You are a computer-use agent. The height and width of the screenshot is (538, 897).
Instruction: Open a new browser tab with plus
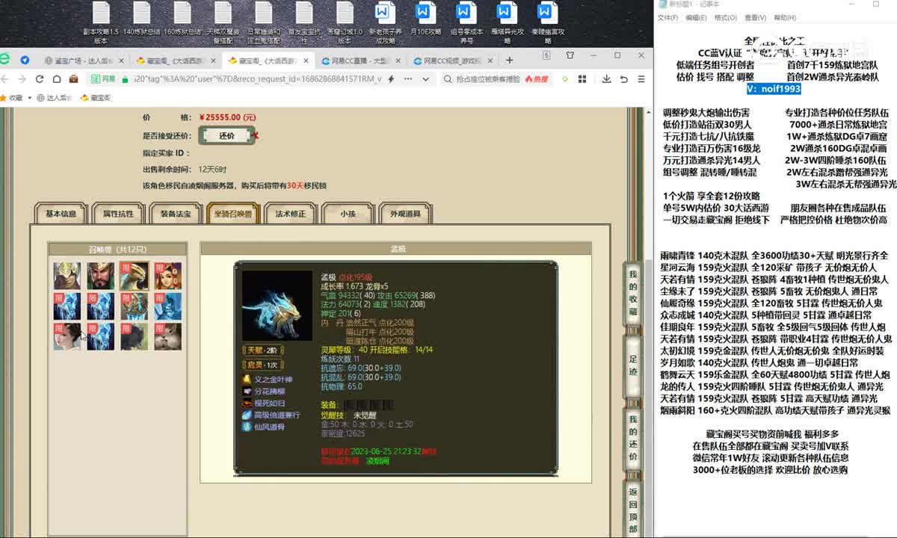tap(510, 61)
